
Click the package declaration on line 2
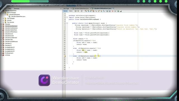82,15
